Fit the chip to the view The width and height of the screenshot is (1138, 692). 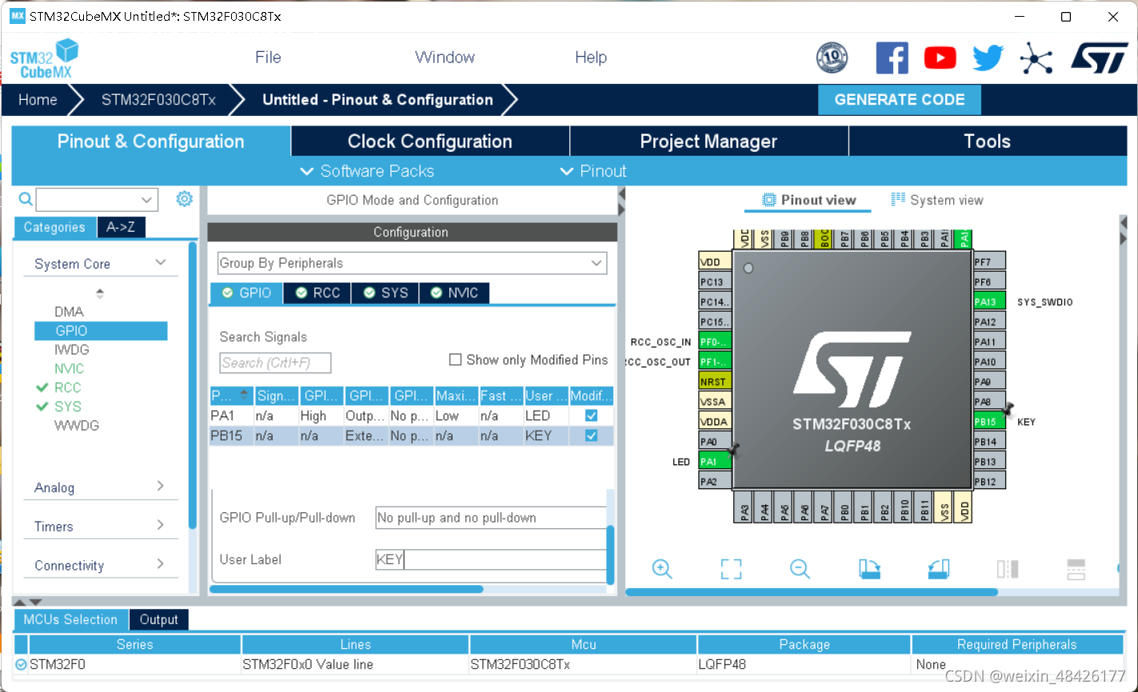point(731,569)
